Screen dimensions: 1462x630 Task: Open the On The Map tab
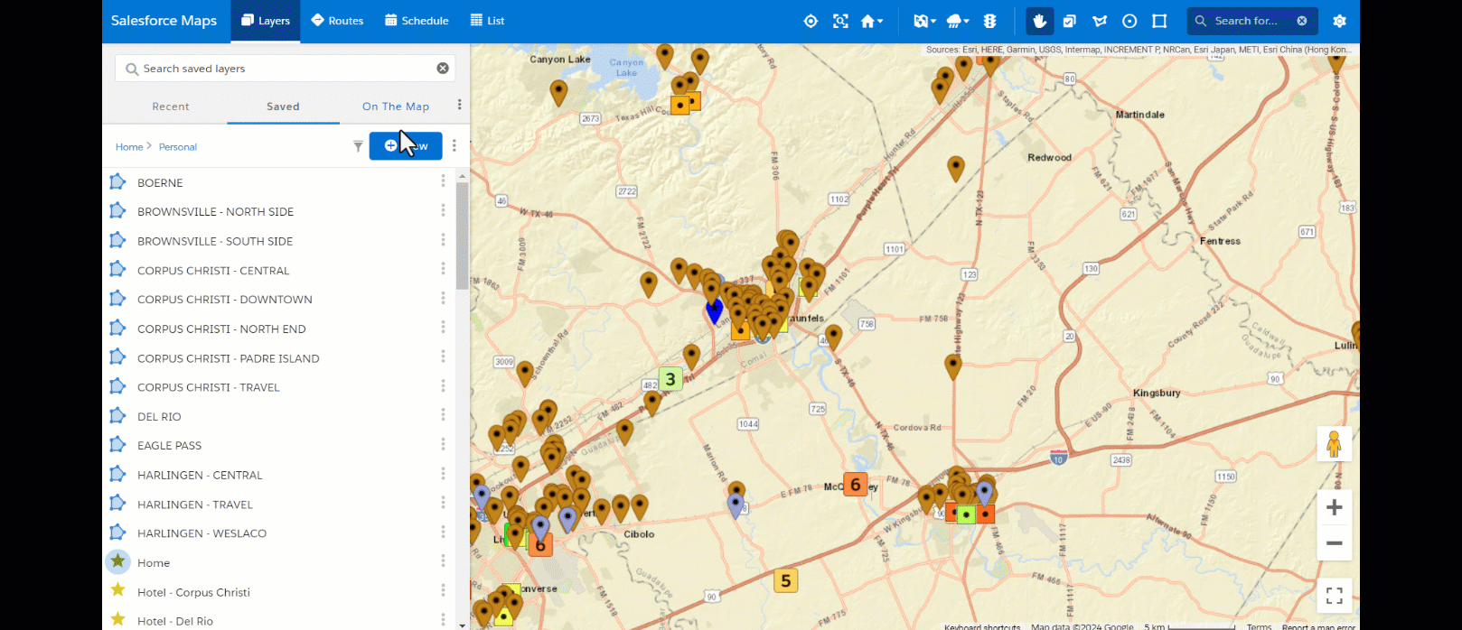(x=395, y=107)
